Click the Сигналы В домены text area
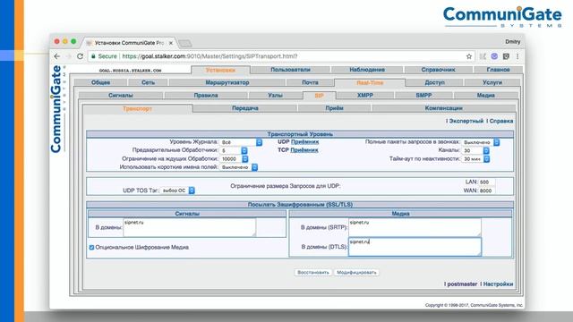 coord(189,227)
